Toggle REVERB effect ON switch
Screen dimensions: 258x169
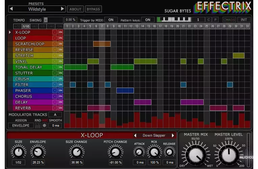(60, 108)
